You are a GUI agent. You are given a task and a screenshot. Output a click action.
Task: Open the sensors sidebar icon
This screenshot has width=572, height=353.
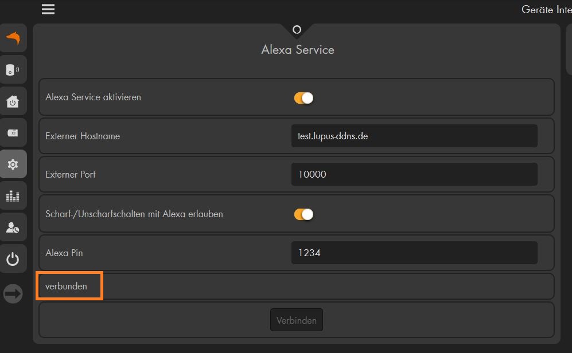tap(13, 69)
